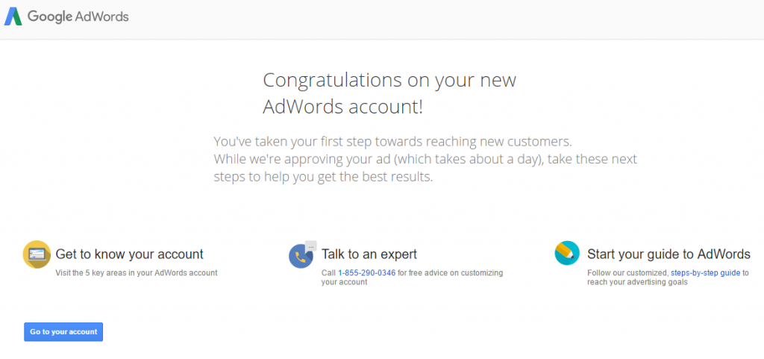Select the "Talk to an expert" heading
The width and height of the screenshot is (764, 359).
[x=369, y=255]
